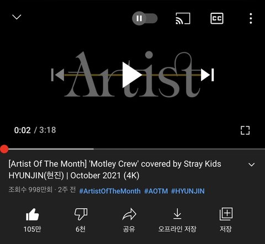Open the Cast to device icon
Image resolution: width=265 pixels, height=244 pixels.
click(x=183, y=18)
